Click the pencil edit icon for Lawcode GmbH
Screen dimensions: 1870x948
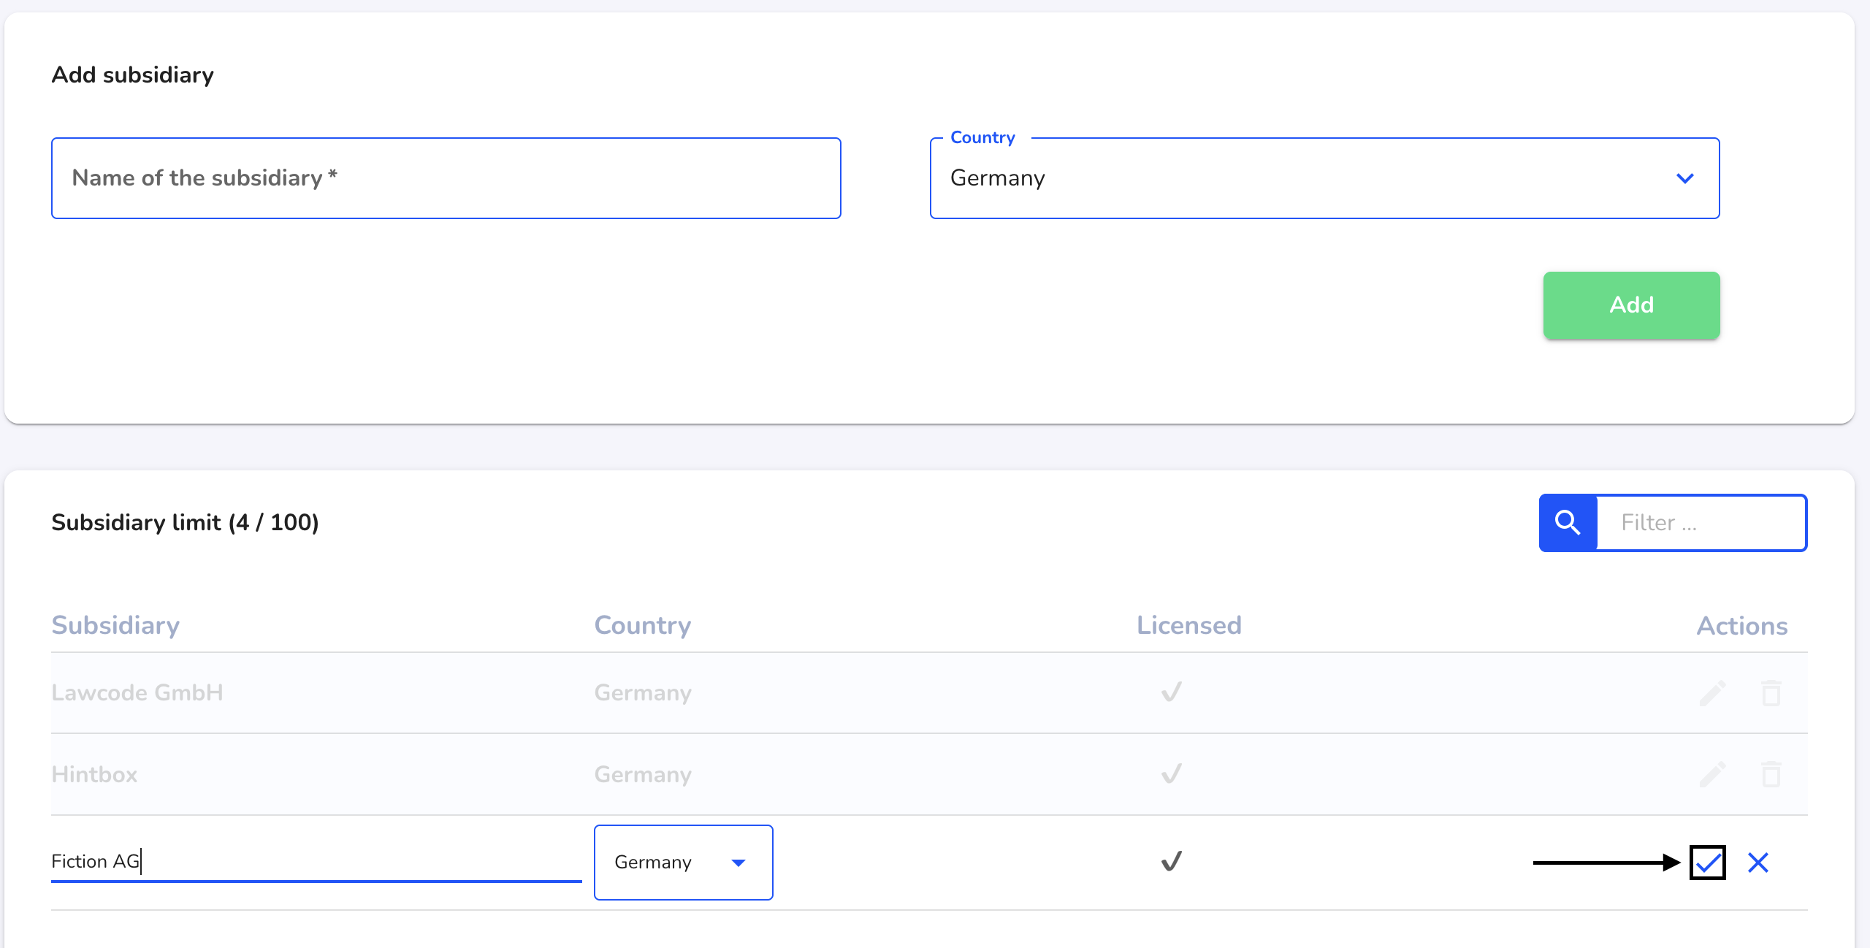(1713, 692)
